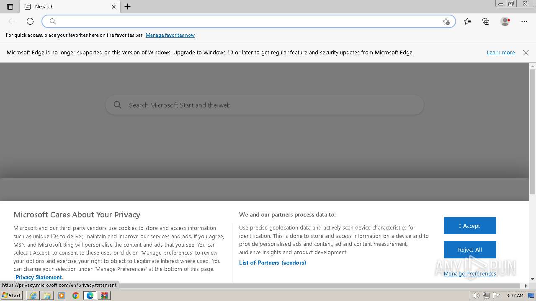Open the Privacy Statement link
This screenshot has height=301, width=536.
point(39,277)
